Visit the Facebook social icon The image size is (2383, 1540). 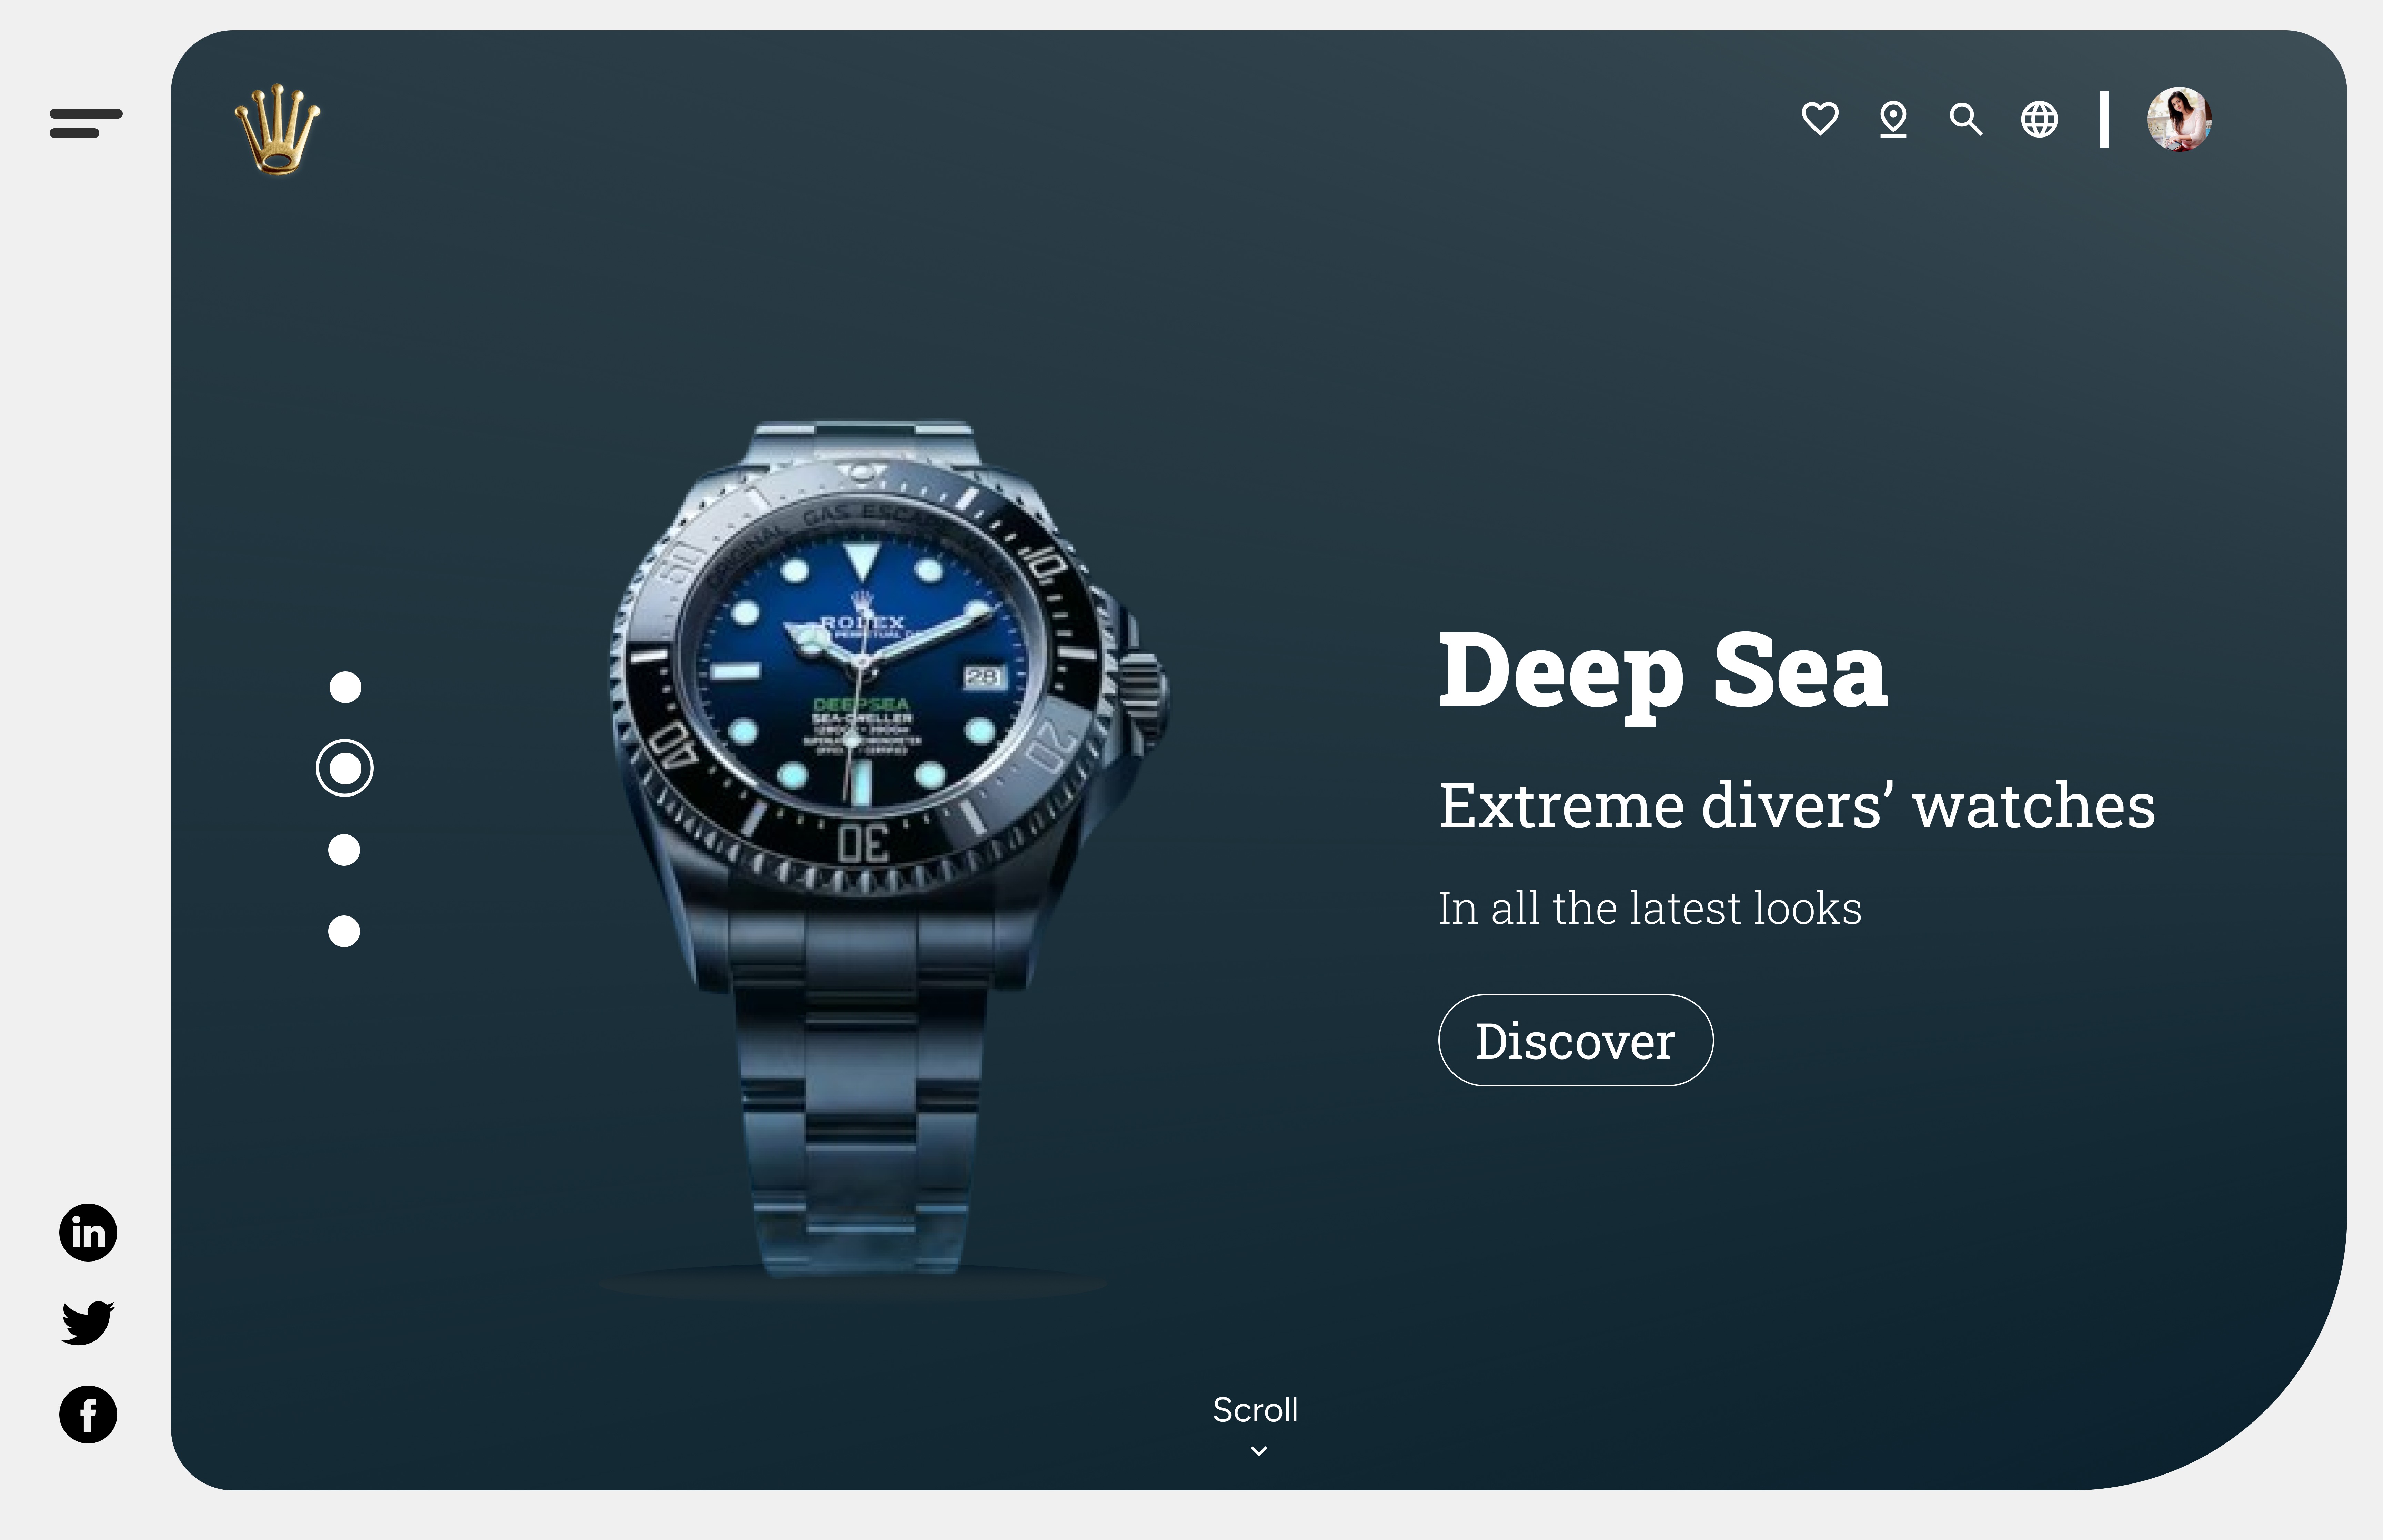click(x=88, y=1414)
